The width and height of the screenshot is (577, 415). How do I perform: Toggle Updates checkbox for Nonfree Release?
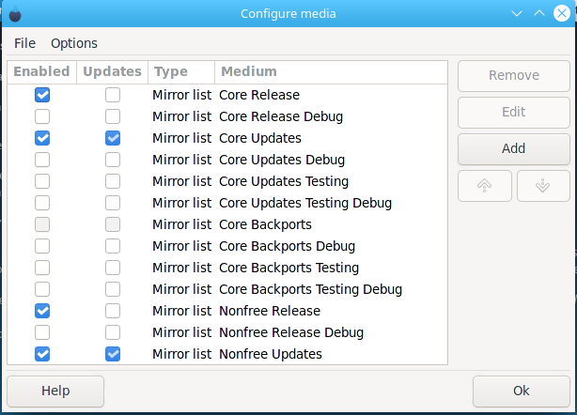(113, 311)
